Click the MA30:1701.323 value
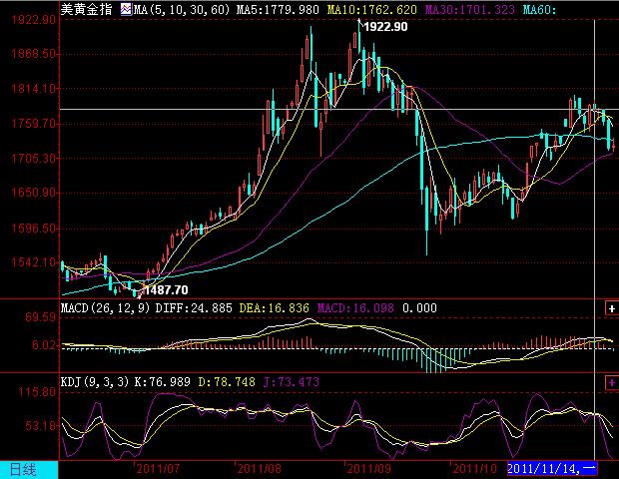This screenshot has height=479, width=619. 470,9
